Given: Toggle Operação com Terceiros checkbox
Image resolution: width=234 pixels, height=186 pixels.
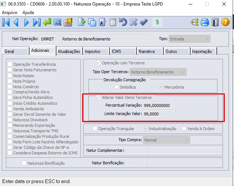Looking at the screenshot, I should 98,63.
